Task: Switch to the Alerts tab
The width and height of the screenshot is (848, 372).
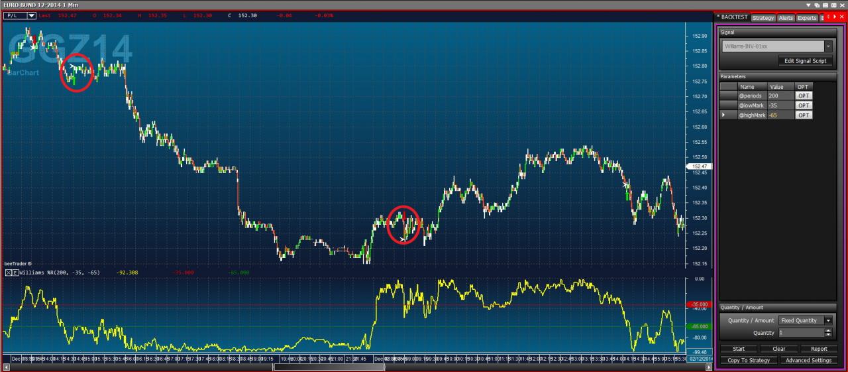Action: click(x=786, y=18)
